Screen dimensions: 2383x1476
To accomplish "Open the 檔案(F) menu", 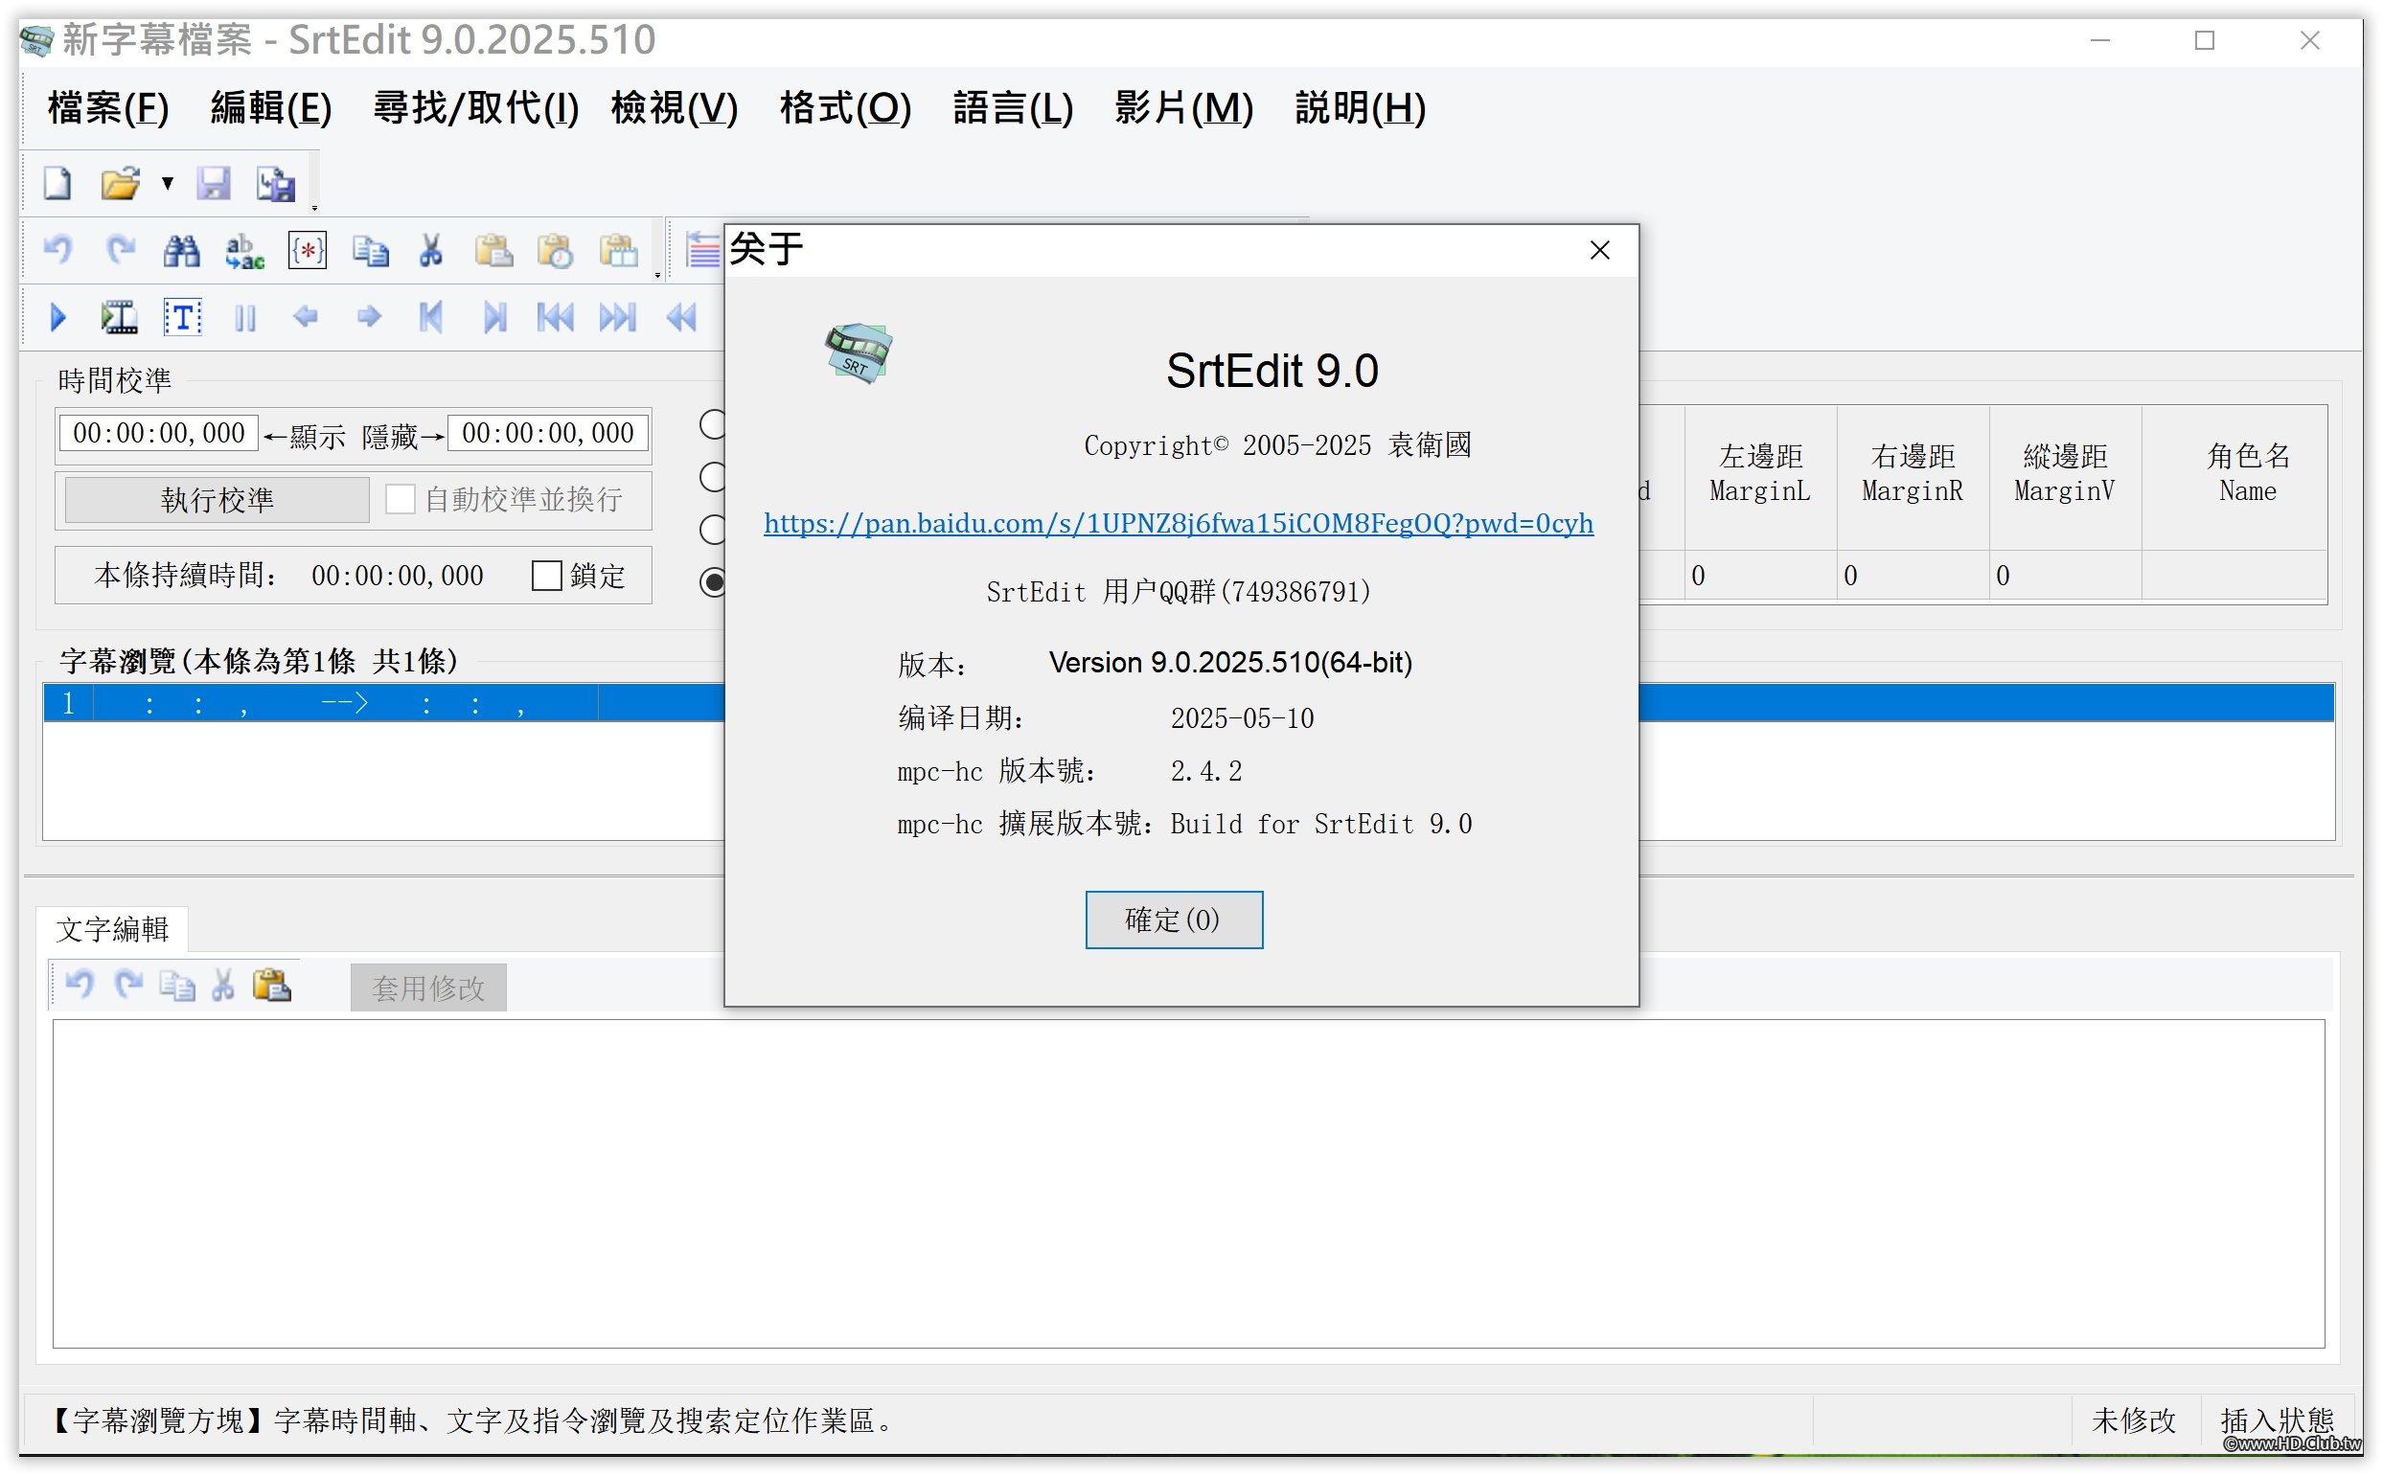I will pyautogui.click(x=108, y=107).
